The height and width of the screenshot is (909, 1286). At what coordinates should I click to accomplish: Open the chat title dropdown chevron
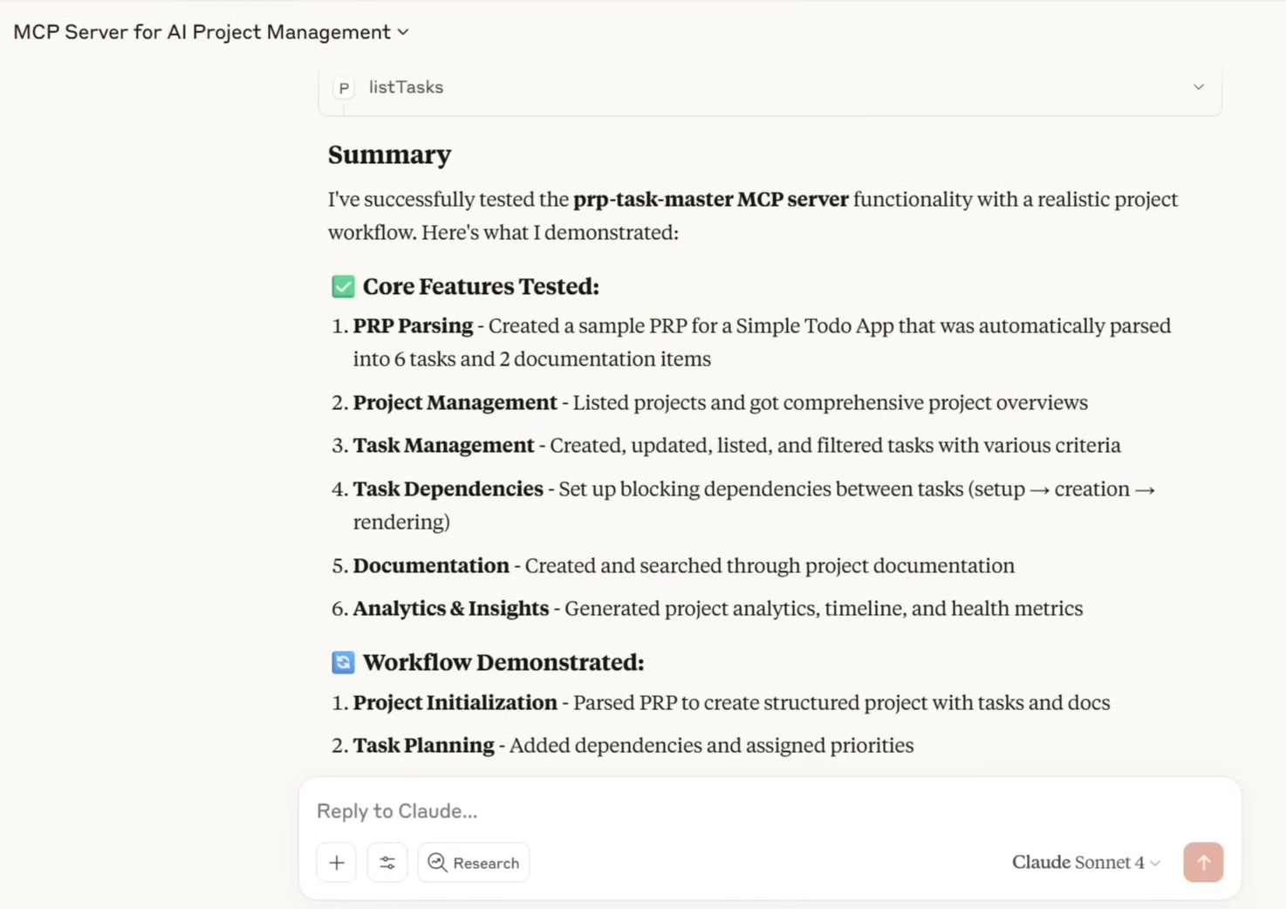coord(403,32)
